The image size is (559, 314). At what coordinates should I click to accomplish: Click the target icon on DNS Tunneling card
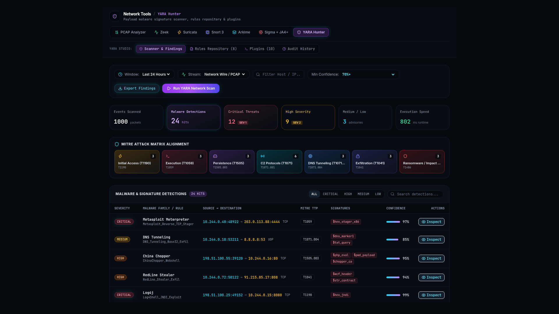pos(310,156)
